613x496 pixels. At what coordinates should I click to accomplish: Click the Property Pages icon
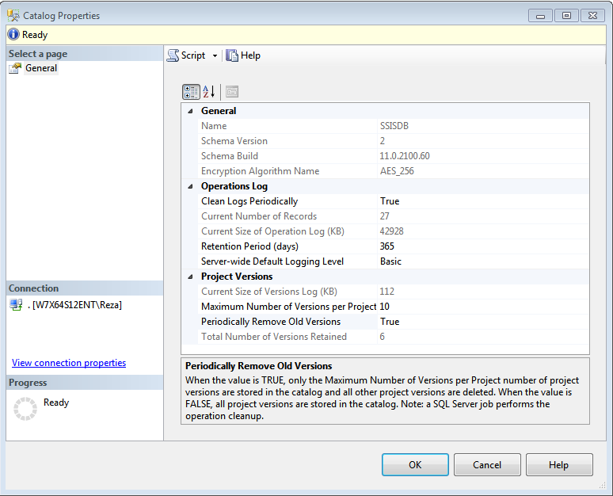point(231,91)
